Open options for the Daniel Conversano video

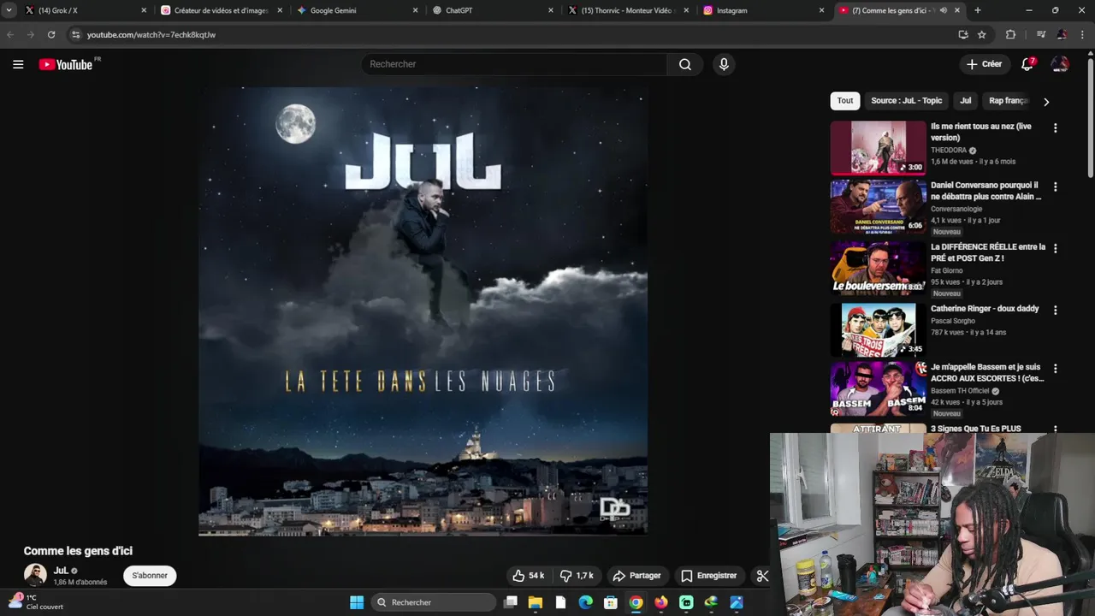[x=1055, y=187]
